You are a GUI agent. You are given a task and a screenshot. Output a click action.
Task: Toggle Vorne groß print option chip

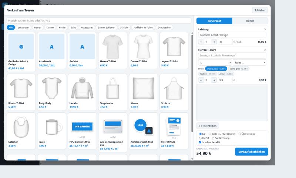point(239,69)
